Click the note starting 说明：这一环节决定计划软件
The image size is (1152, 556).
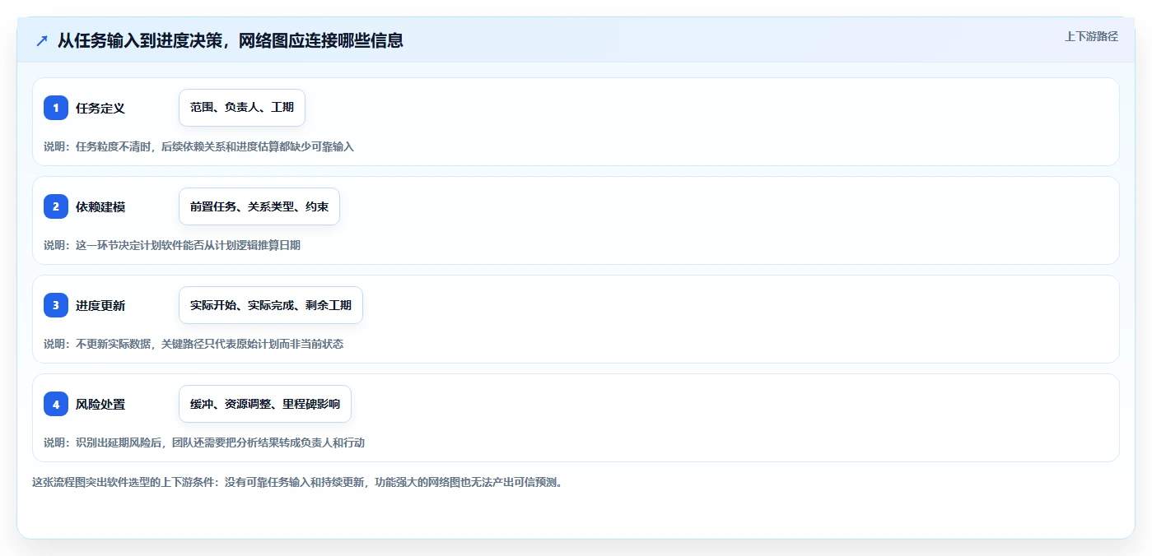[172, 245]
